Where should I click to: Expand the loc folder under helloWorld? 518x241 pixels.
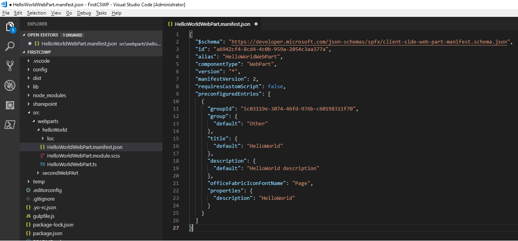[x=51, y=138]
